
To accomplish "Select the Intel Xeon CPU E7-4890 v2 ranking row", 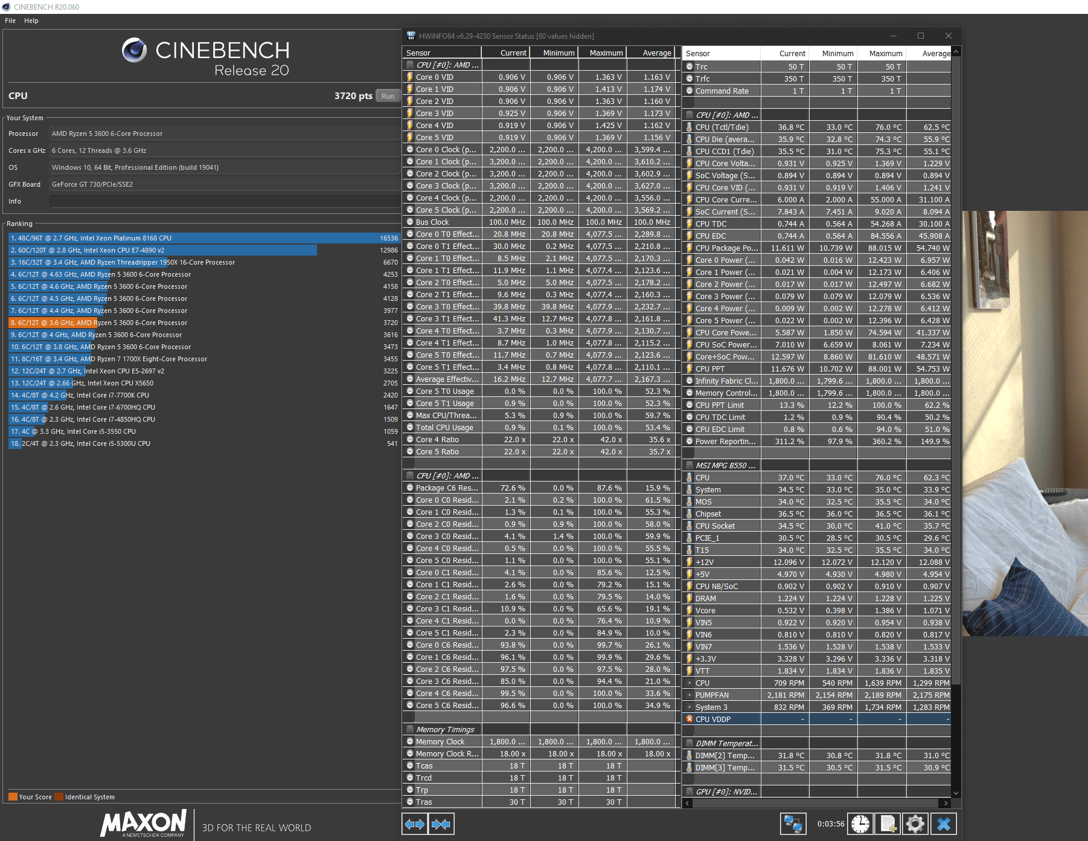I will [x=204, y=250].
